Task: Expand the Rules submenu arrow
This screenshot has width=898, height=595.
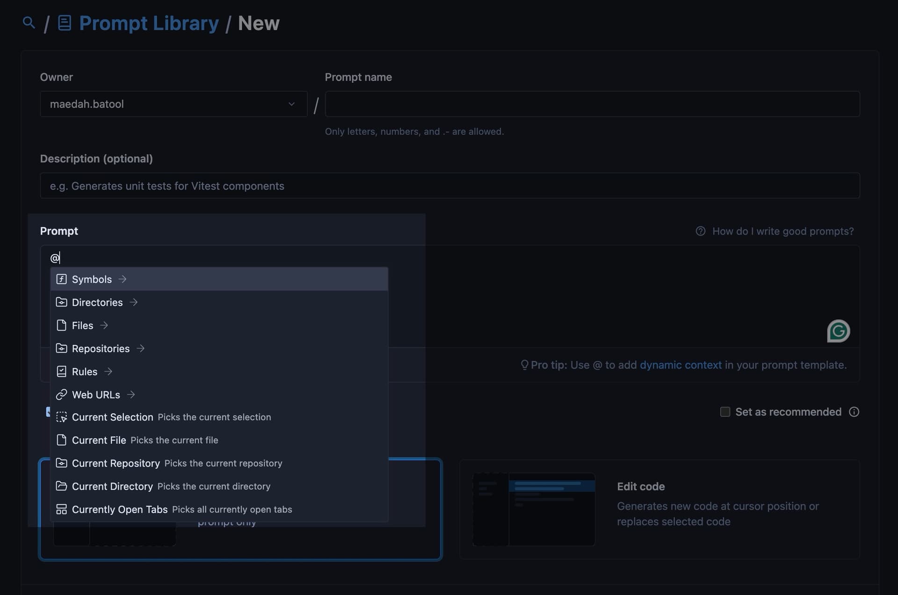Action: click(109, 371)
